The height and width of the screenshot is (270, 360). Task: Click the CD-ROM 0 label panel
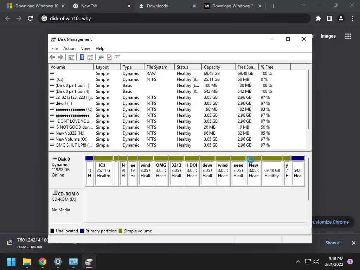66,205
